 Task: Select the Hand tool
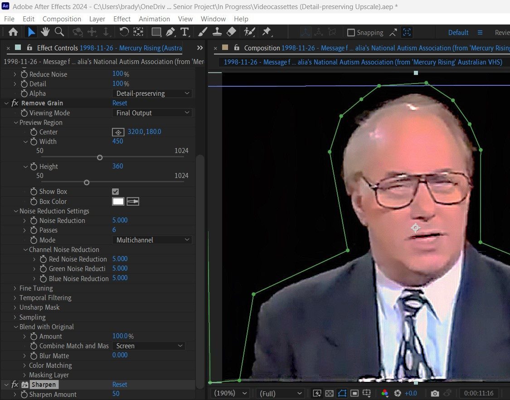(45, 32)
